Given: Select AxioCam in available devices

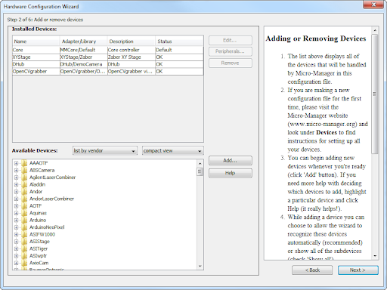Looking at the screenshot, I should click(39, 263).
